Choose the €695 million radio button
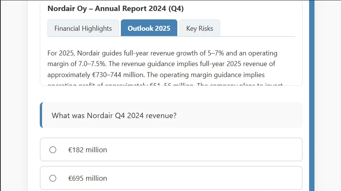This screenshot has width=341, height=191. [53, 178]
